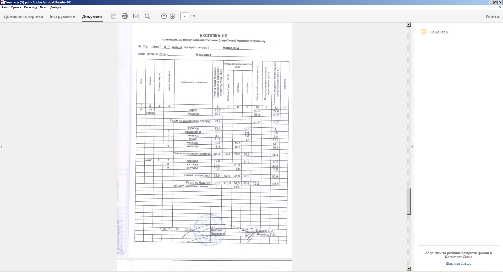Click the name Яковенко П.П.
Viewport: 503px width, 272px height.
[x=266, y=235]
